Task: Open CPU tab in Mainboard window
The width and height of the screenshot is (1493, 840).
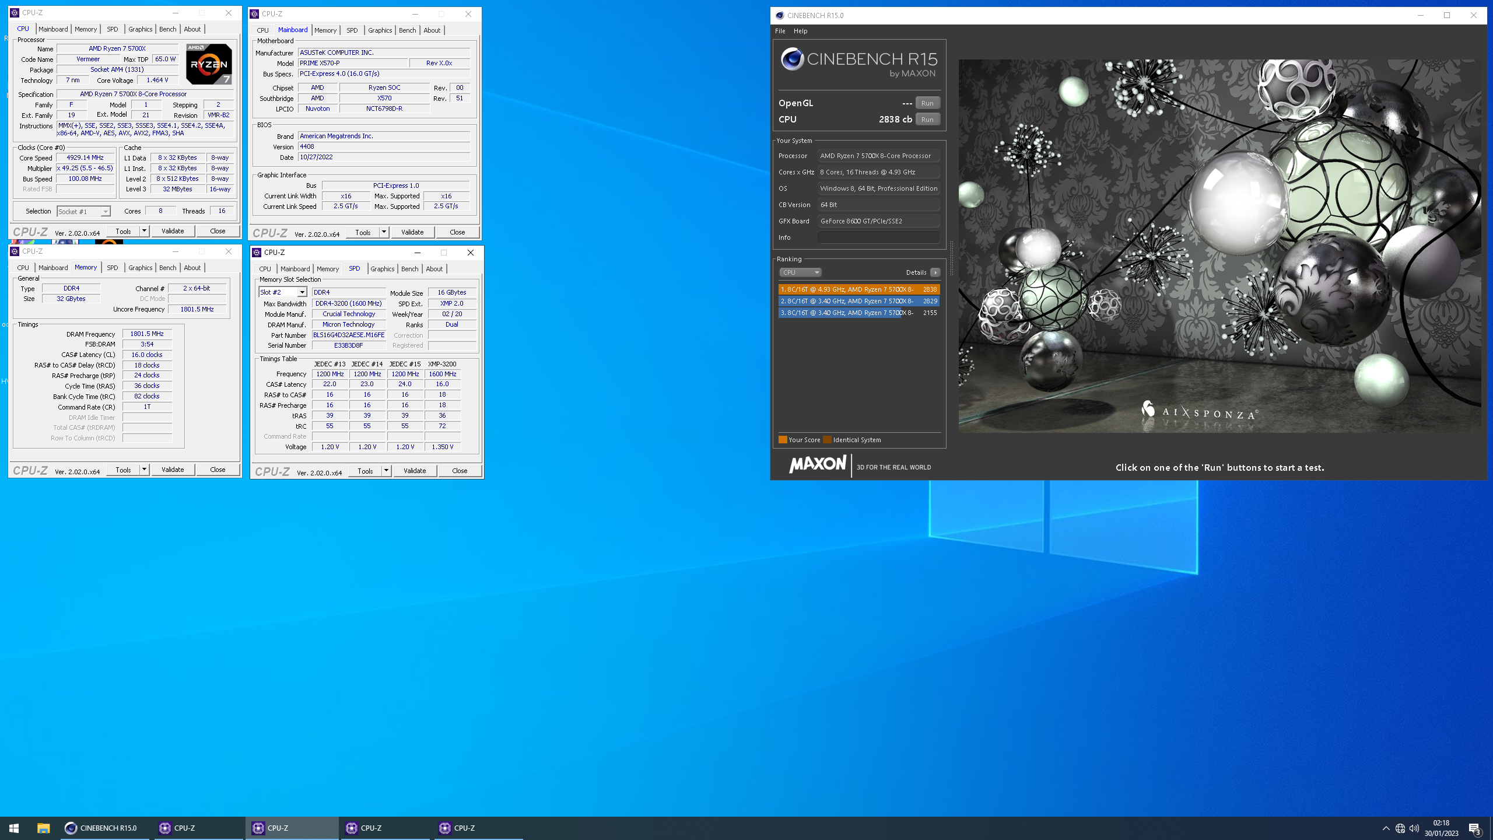Action: click(262, 30)
